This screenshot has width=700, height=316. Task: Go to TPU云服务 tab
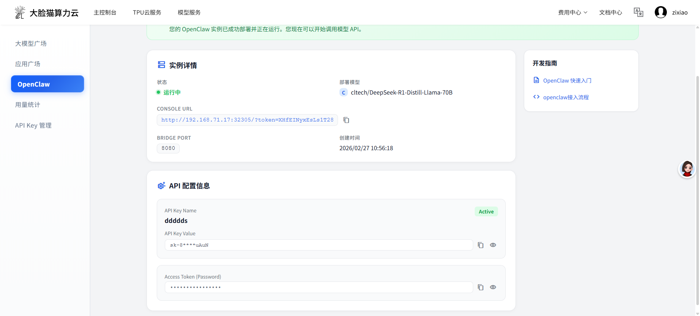click(x=147, y=12)
